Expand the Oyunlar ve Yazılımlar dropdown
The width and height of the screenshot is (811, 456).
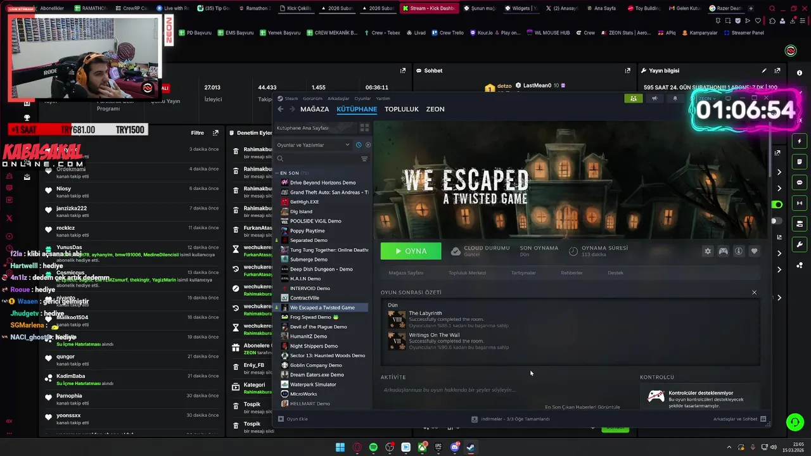tap(313, 145)
